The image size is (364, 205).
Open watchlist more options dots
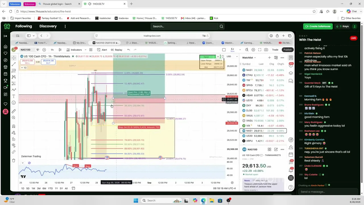(x=283, y=58)
